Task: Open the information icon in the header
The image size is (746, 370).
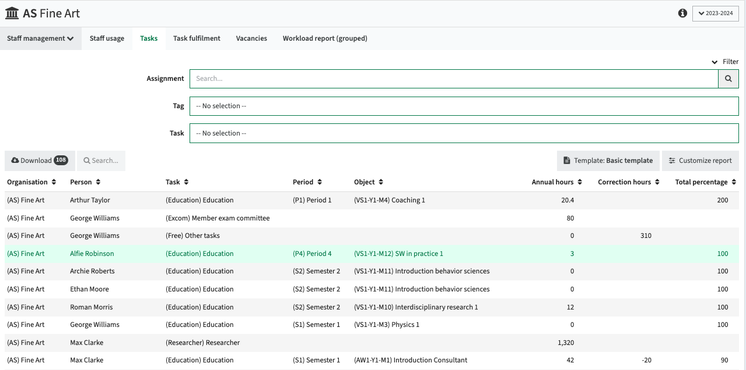Action: tap(682, 13)
